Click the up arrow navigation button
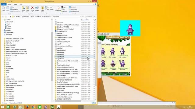The image size is (195, 109). pyautogui.click(x=10, y=17)
